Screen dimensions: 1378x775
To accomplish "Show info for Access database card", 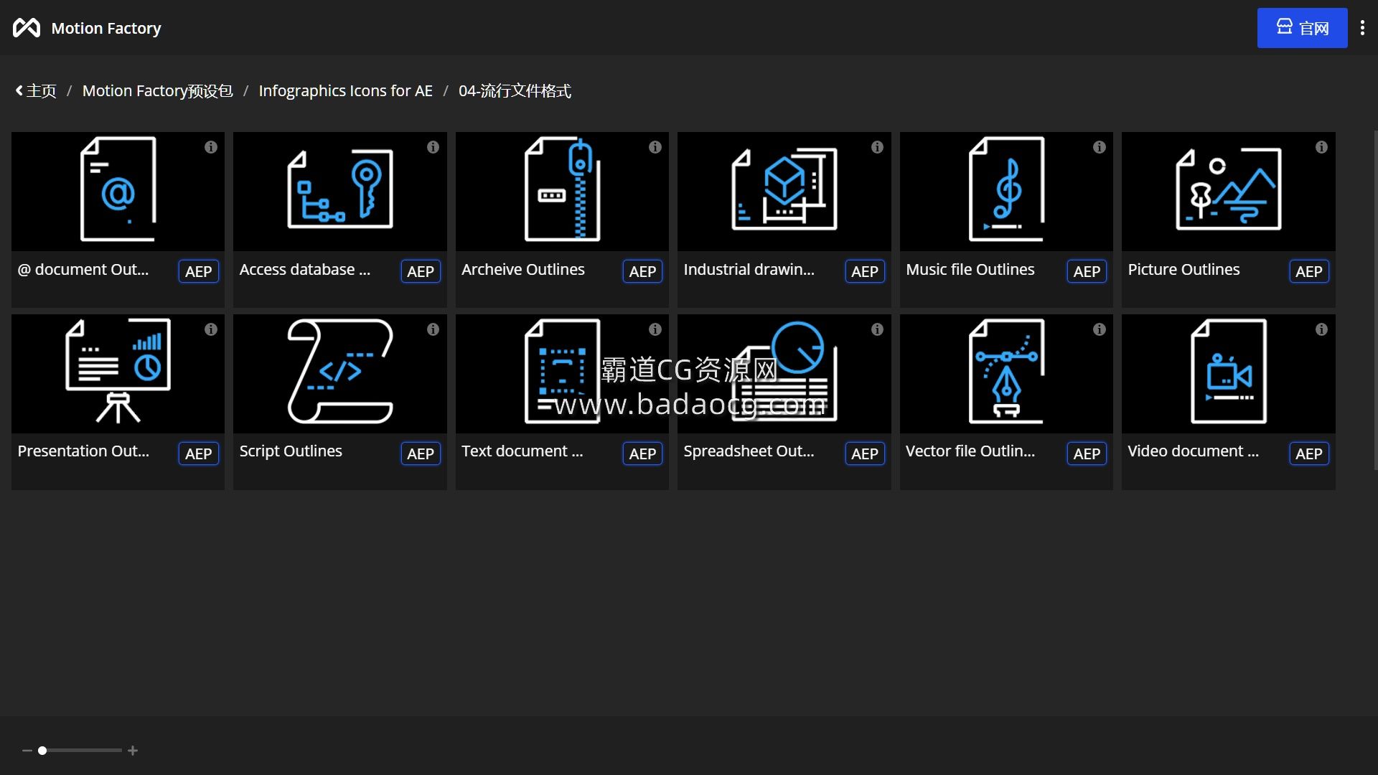I will click(x=433, y=147).
